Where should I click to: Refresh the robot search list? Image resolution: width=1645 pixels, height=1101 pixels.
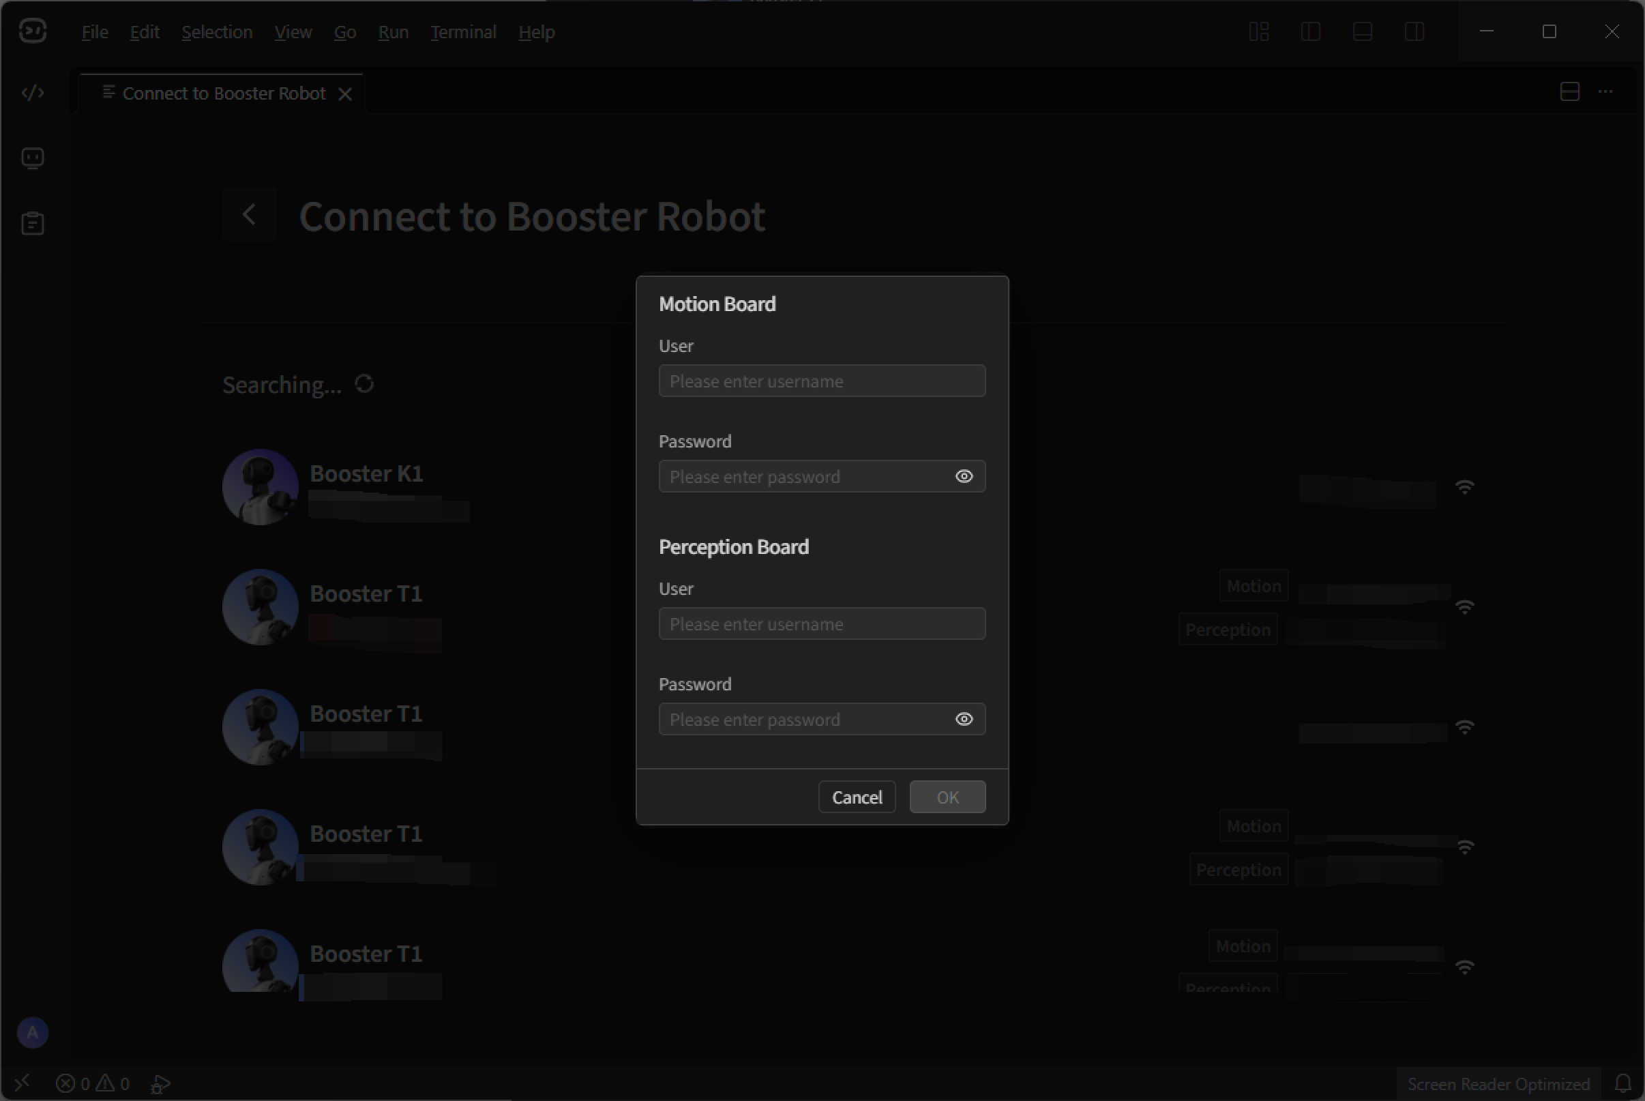click(364, 383)
